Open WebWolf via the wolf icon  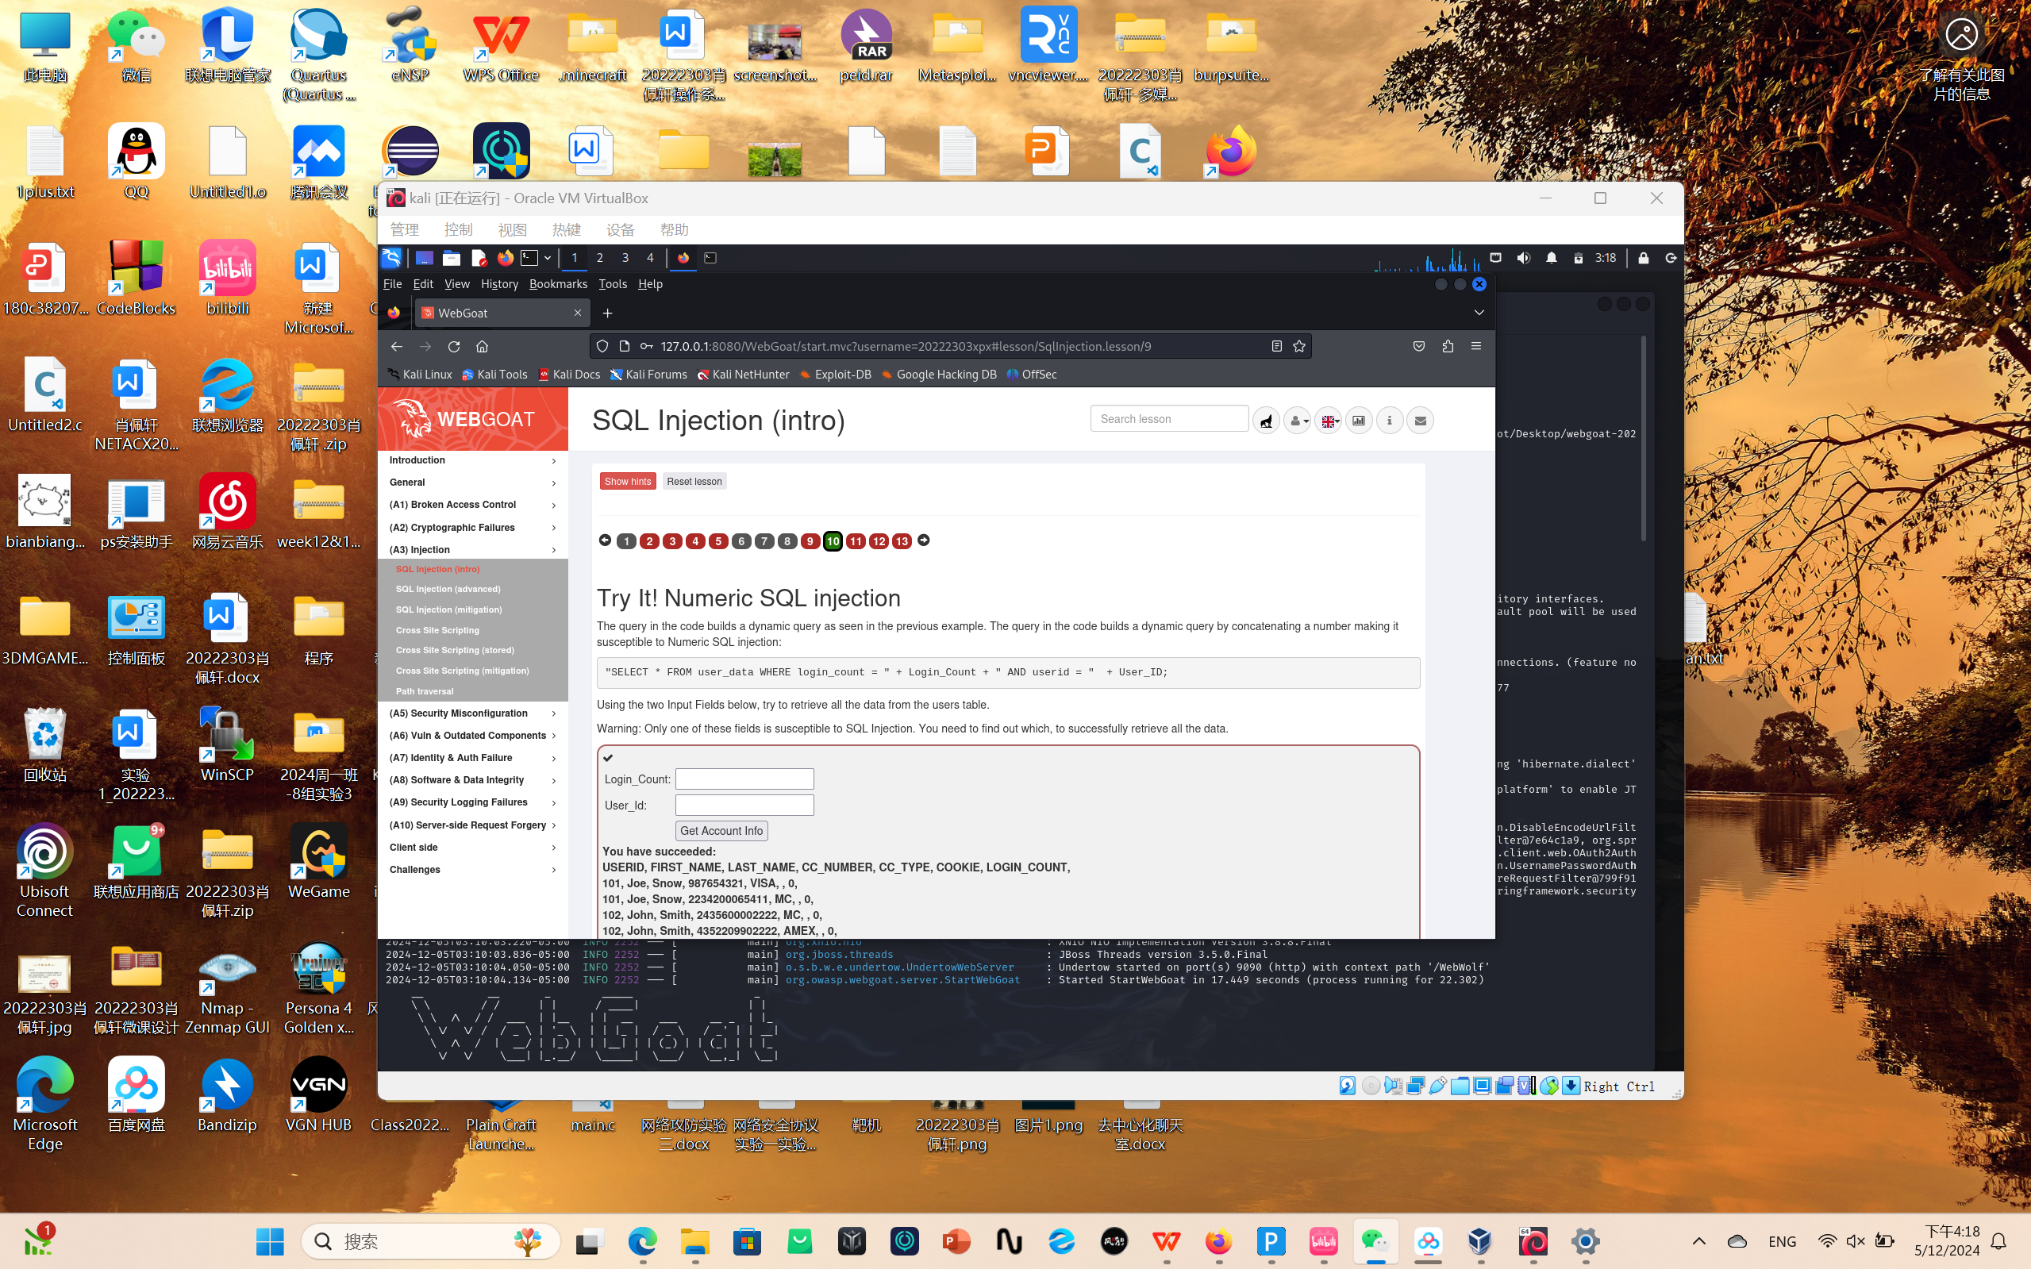[1266, 421]
